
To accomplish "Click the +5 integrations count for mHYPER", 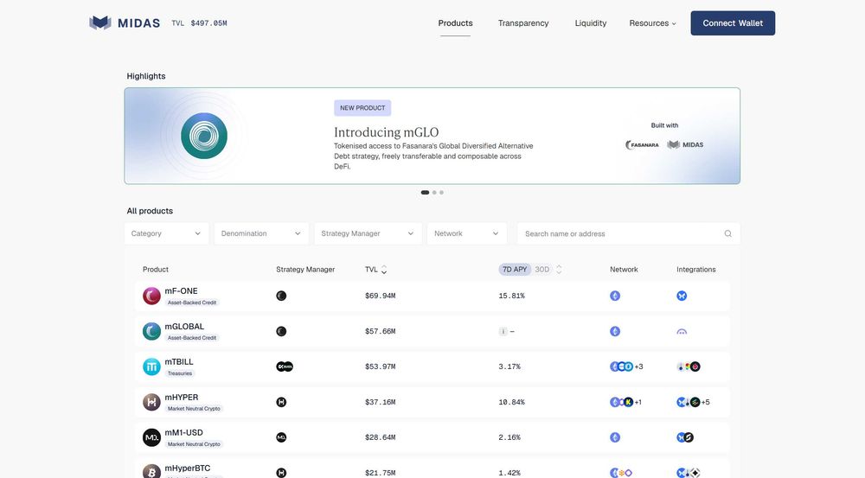I will (706, 403).
